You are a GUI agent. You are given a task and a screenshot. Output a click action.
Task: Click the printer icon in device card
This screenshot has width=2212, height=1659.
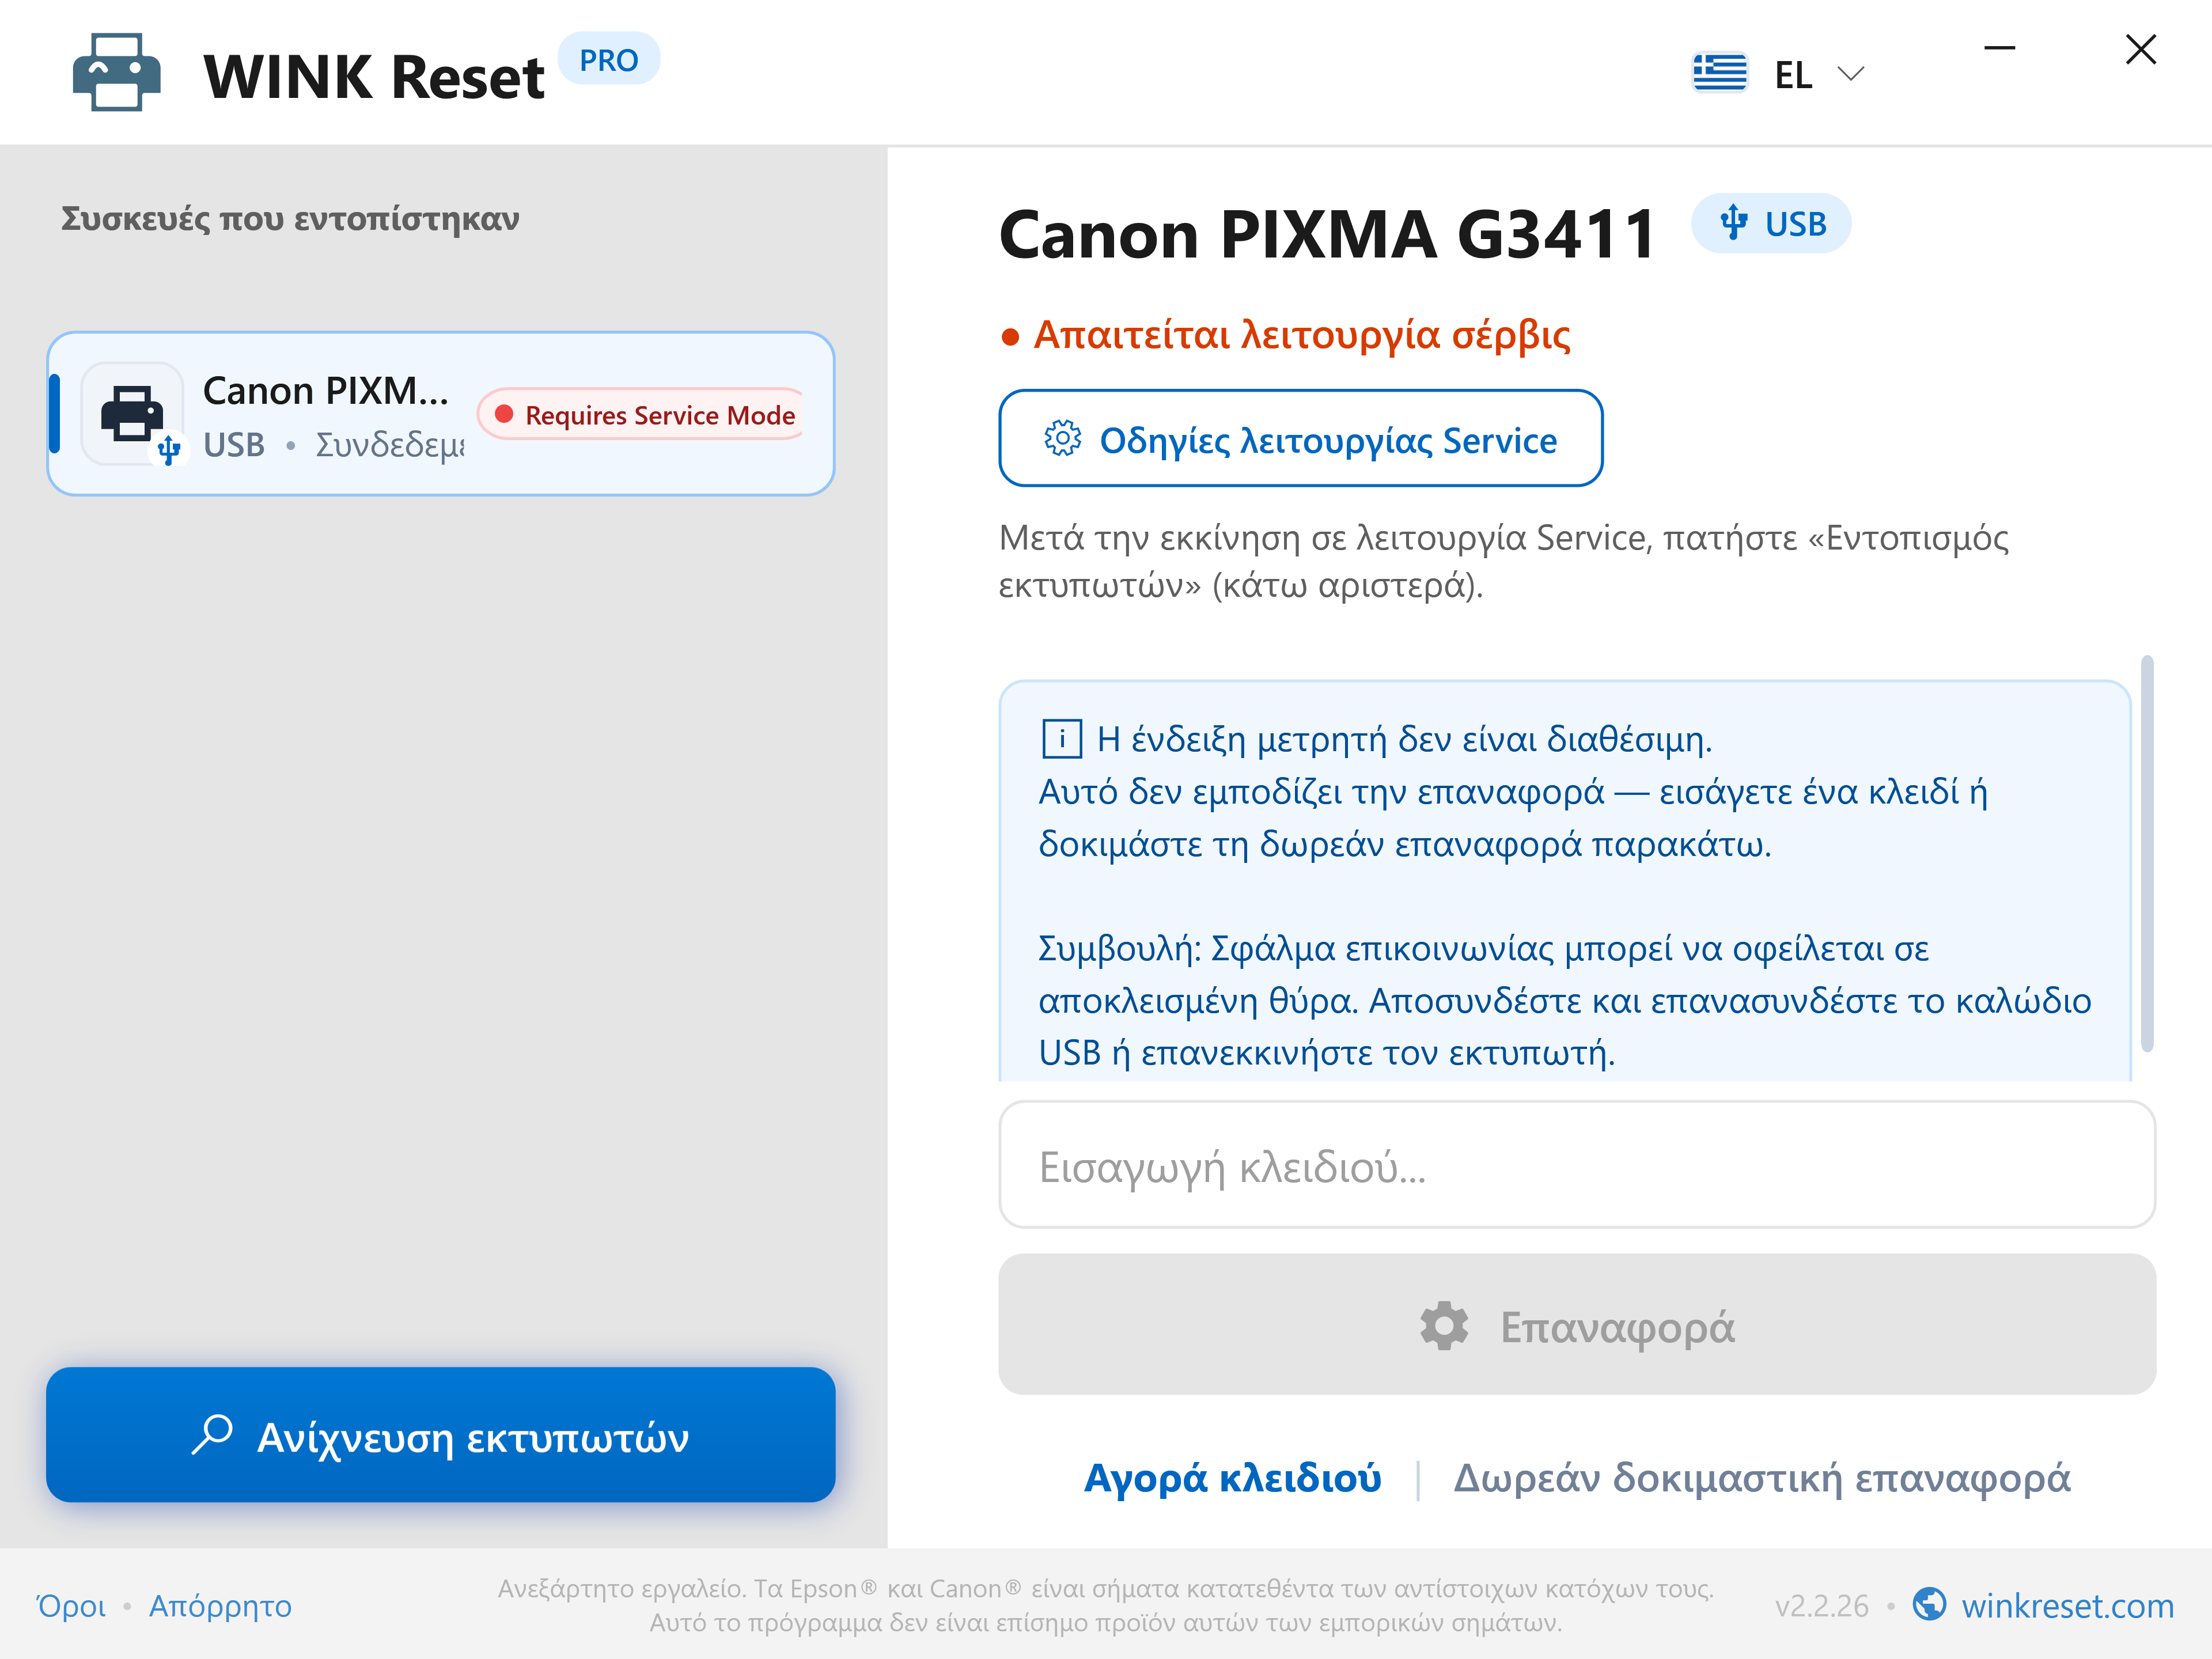click(132, 413)
